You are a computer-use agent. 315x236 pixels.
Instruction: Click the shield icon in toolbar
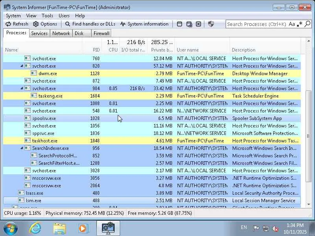pos(211,24)
